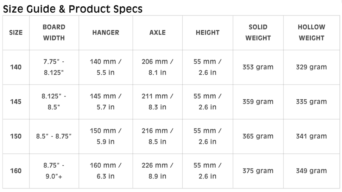The height and width of the screenshot is (192, 342).
Task: Select the size 150 row label
Action: pyautogui.click(x=16, y=136)
